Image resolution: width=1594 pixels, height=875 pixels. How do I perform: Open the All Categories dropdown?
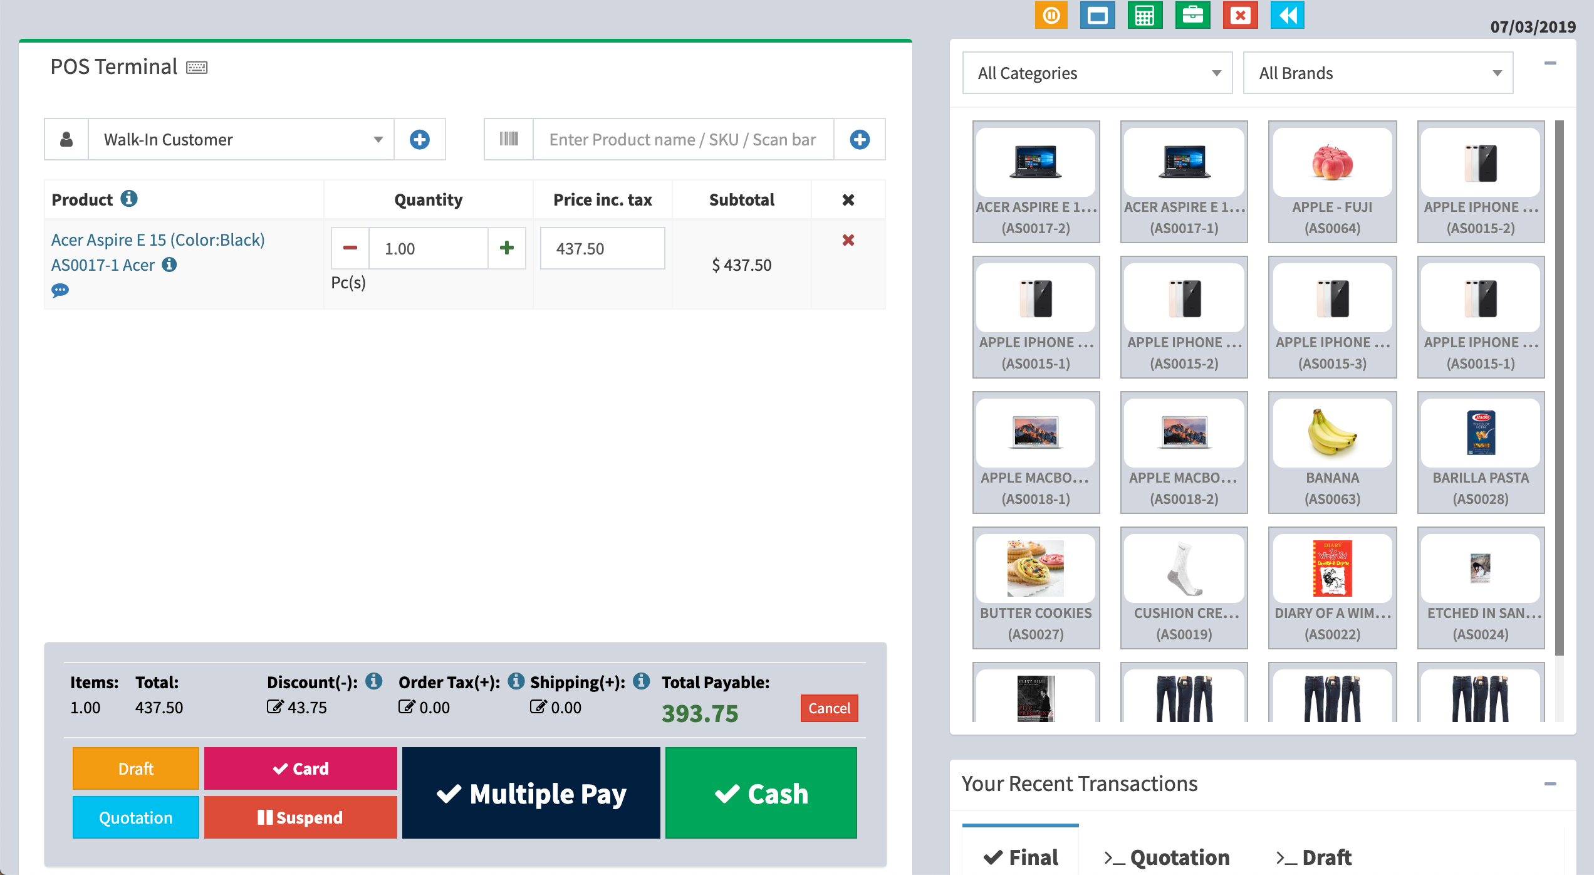click(x=1098, y=73)
